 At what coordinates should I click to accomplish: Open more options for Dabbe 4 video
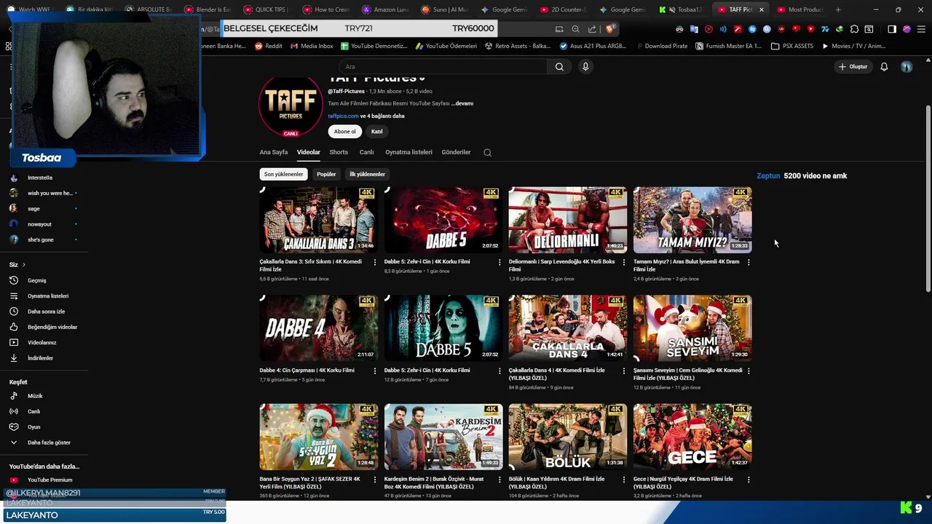click(x=375, y=370)
